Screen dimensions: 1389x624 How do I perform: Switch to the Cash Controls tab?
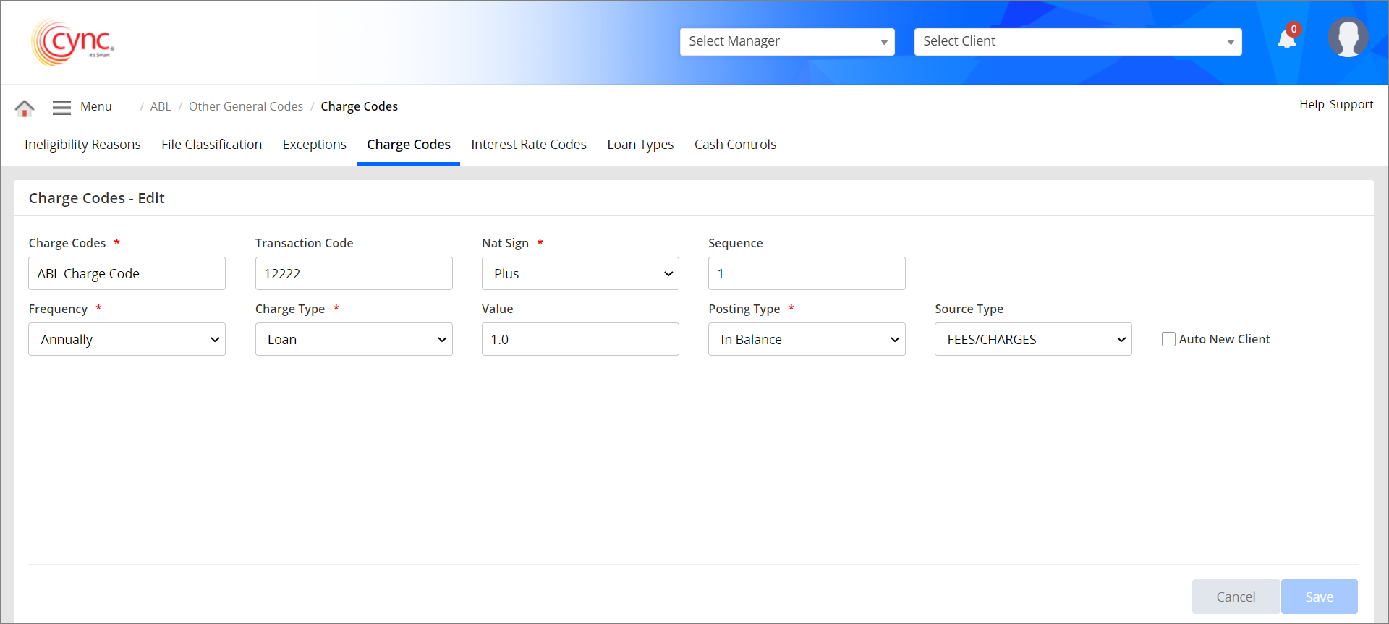[x=735, y=145]
